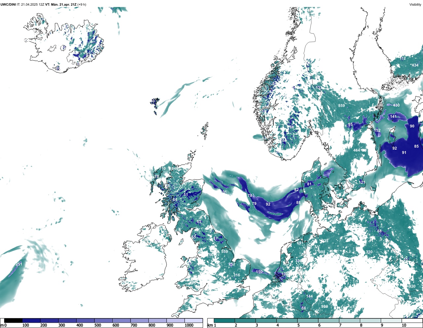This screenshot has width=423, height=328.
Task: Click the '710' value over northwest Scotland
Action: click(163, 168)
